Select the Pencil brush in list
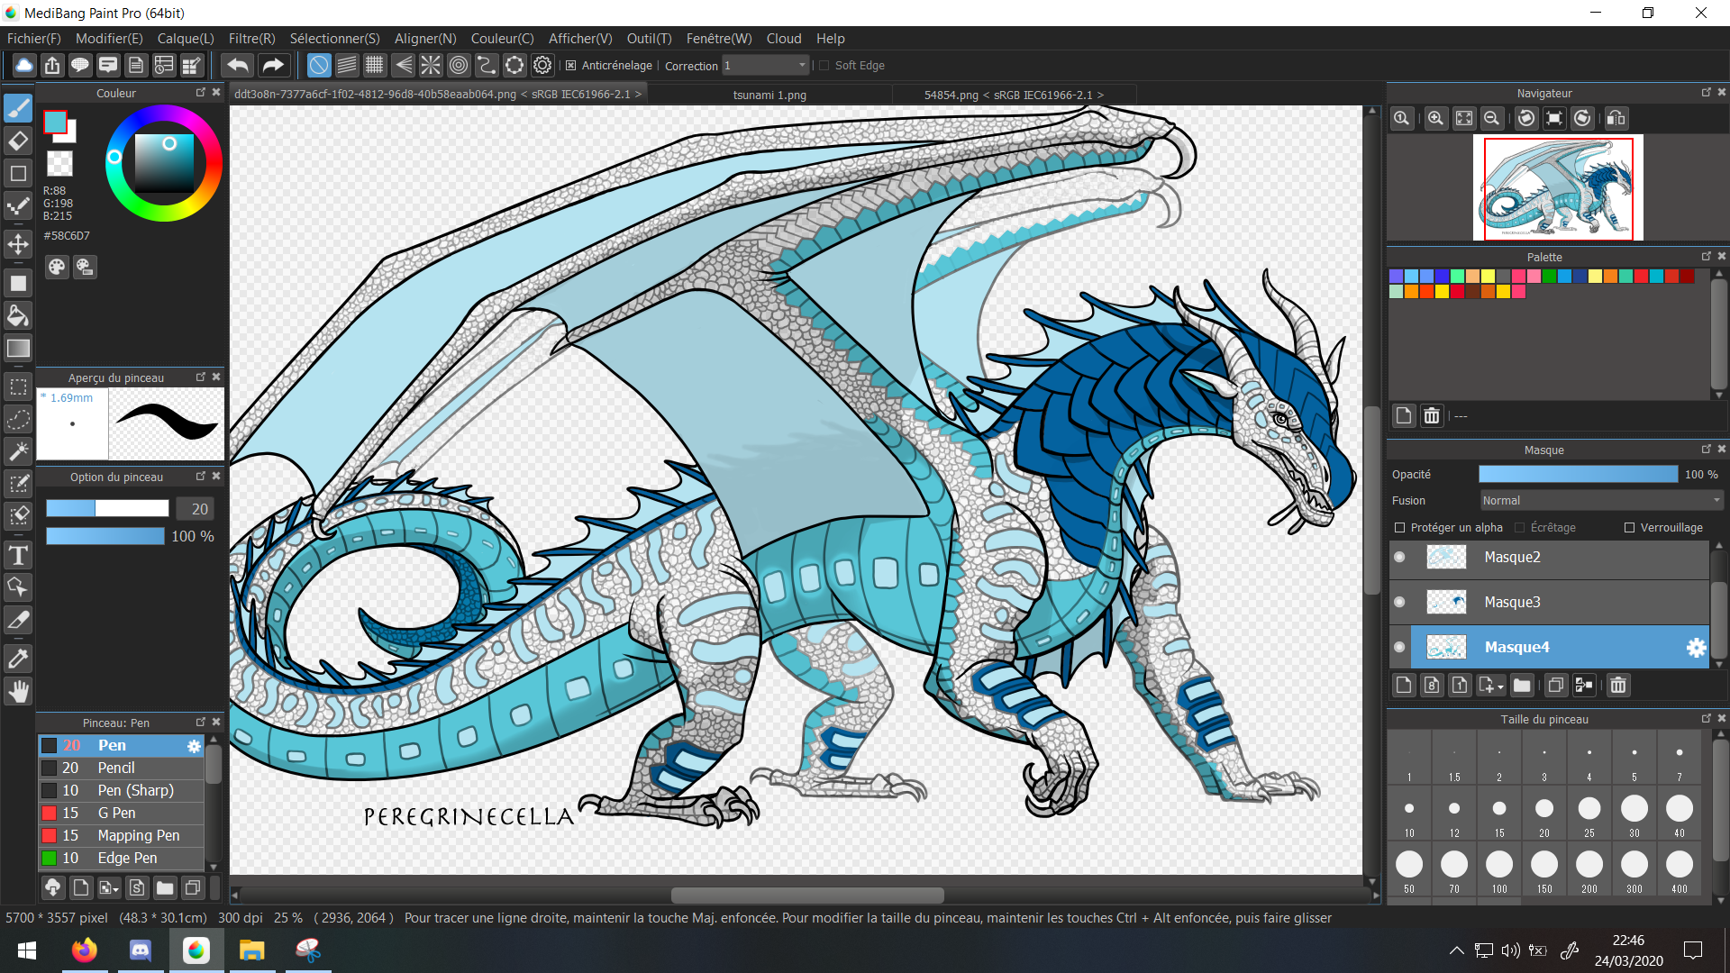 click(117, 768)
